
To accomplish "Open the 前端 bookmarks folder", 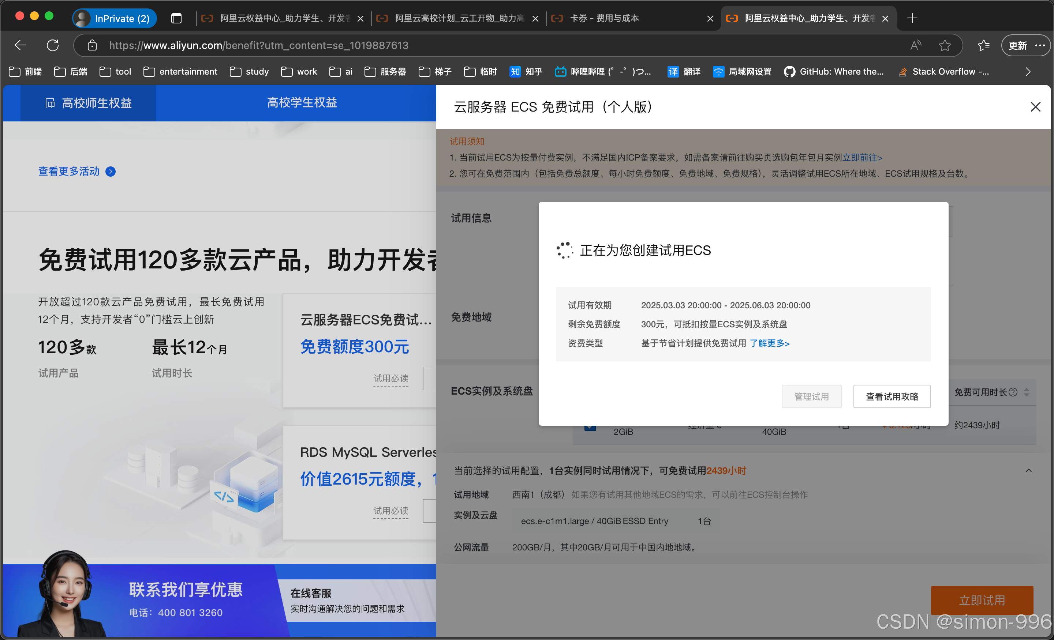I will pos(25,71).
